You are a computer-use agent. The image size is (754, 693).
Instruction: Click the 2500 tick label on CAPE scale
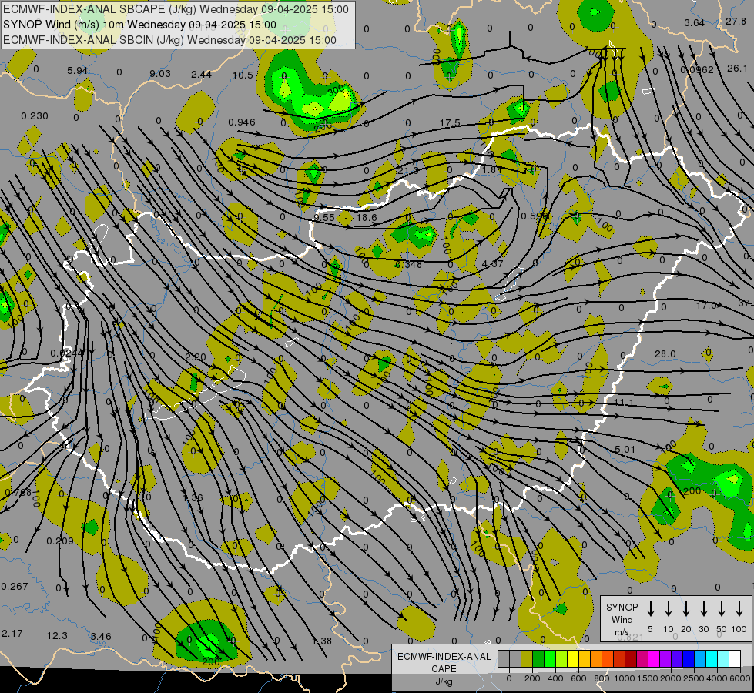694,678
